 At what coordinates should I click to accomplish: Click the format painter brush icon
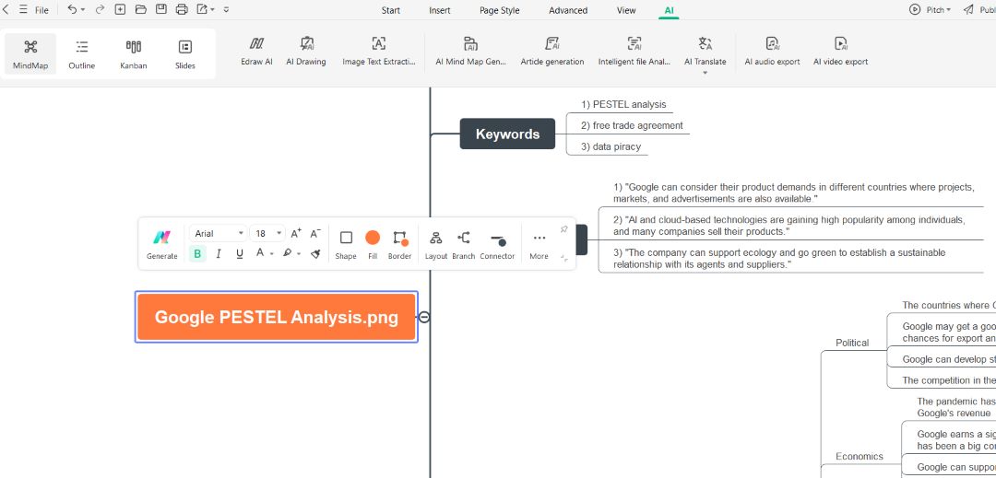(x=315, y=253)
